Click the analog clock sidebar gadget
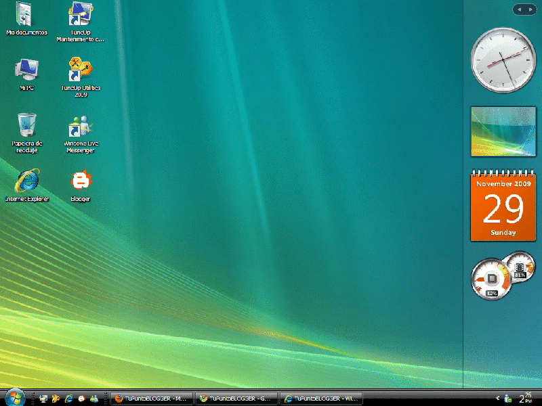 click(503, 60)
